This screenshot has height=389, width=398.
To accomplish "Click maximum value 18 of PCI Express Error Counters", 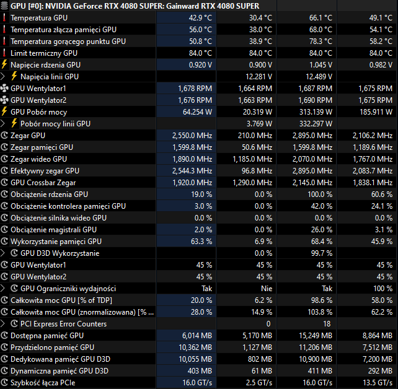I will click(x=327, y=323).
